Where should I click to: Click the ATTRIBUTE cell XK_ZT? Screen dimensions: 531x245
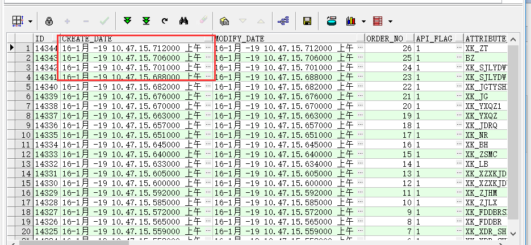click(486, 48)
